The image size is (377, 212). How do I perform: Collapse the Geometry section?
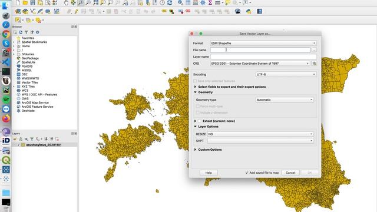(195, 92)
